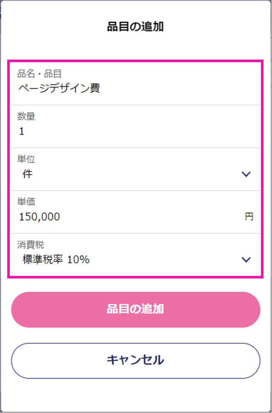Screen dimensions: 272x413
Task: Click the pink 品目の追加 button
Action: pyautogui.click(x=136, y=310)
